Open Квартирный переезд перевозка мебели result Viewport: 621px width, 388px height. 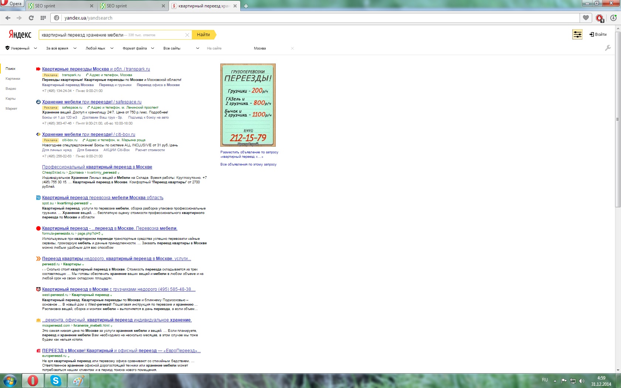(103, 198)
